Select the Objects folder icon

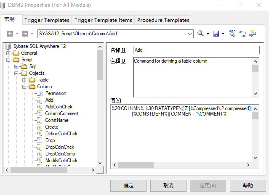coord(24,73)
